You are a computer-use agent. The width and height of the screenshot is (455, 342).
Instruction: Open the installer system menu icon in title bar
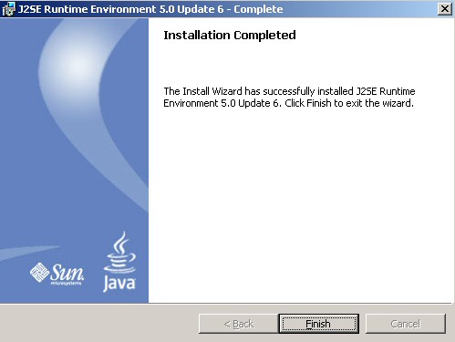pos(8,9)
